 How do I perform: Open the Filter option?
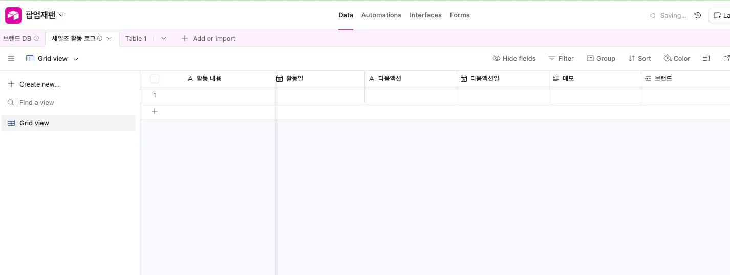click(561, 58)
